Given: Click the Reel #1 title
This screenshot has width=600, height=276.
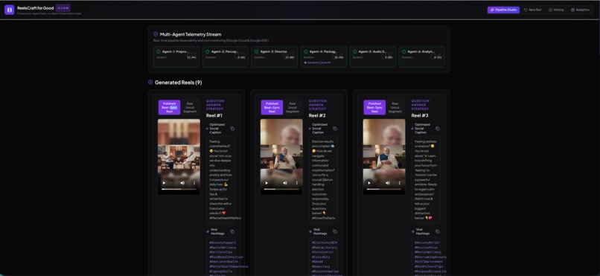Looking at the screenshot, I should tap(214, 115).
